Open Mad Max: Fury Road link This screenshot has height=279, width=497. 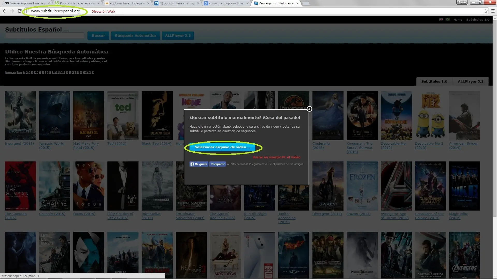coord(86,146)
